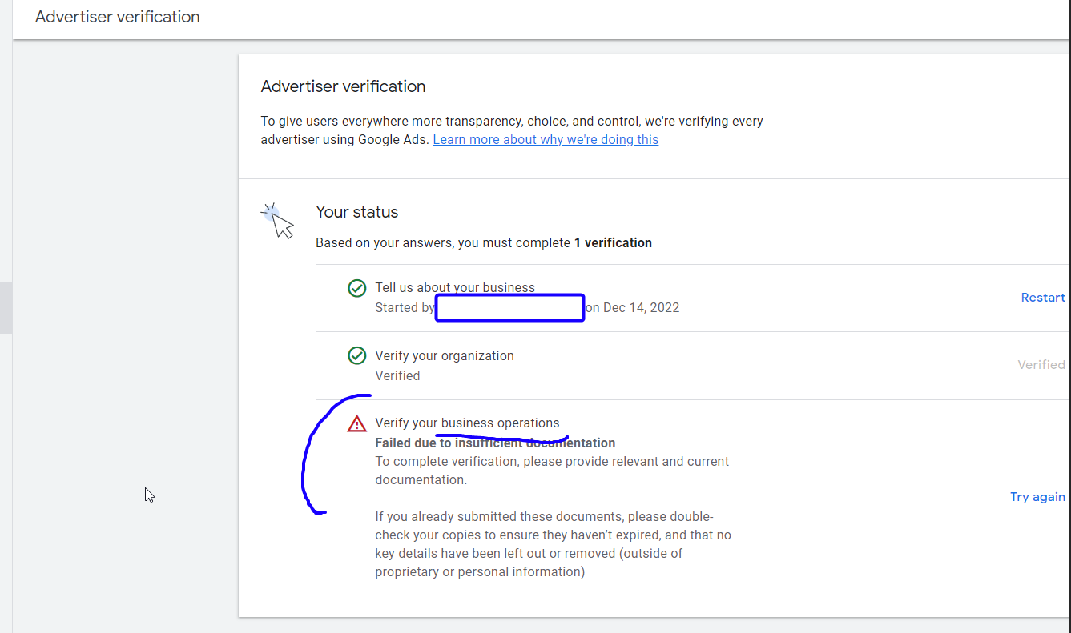Click Try again for business operations verification
Viewport: 1071px width, 633px height.
(1037, 496)
